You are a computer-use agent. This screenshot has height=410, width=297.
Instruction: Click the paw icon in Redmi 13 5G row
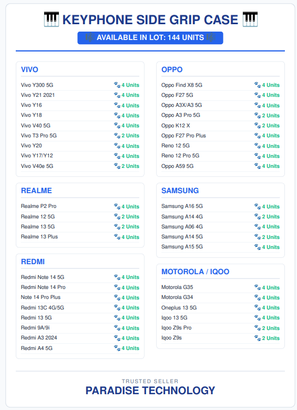(117, 318)
